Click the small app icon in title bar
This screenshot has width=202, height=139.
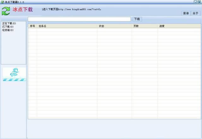point(2,2)
